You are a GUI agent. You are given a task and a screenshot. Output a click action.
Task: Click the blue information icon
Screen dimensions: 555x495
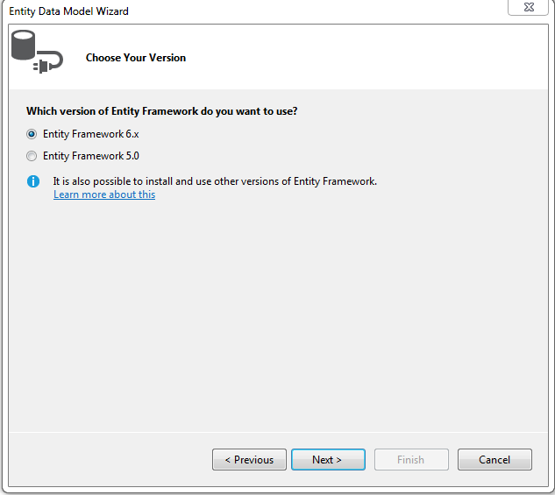pos(33,181)
